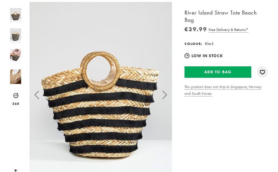Click the Black colour value
The height and width of the screenshot is (172, 278).
coord(209,44)
